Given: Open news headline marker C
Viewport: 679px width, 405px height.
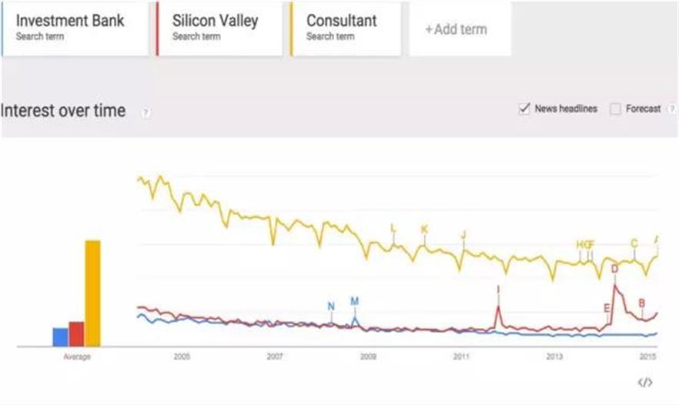Looking at the screenshot, I should (x=634, y=243).
